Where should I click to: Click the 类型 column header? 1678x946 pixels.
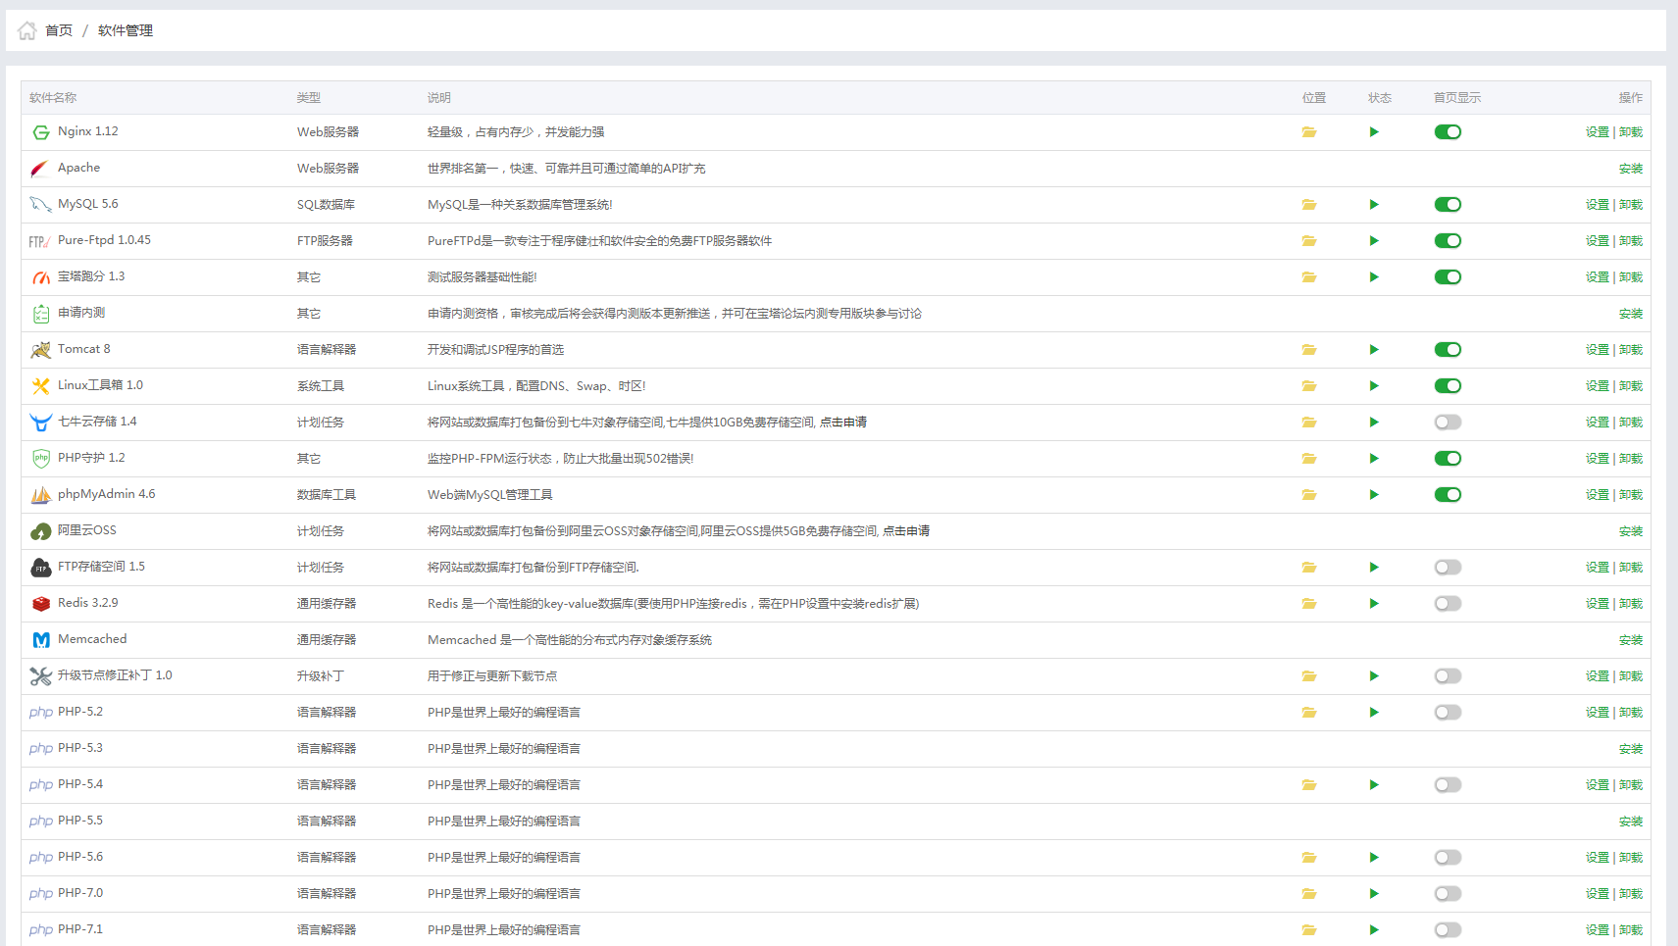click(309, 98)
